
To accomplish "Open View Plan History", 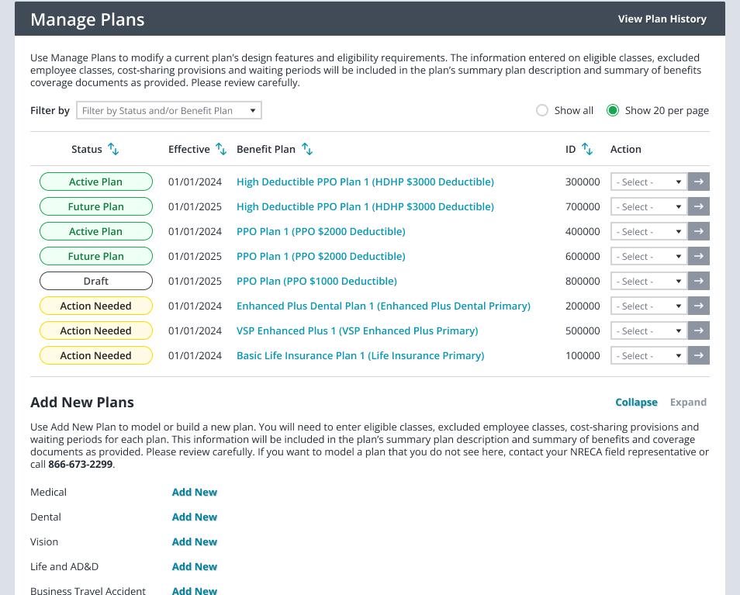I will click(x=662, y=19).
